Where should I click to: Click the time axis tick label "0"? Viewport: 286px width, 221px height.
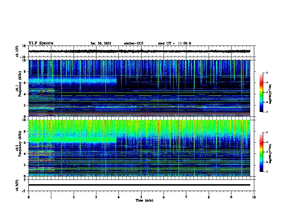pyautogui.click(x=29, y=197)
